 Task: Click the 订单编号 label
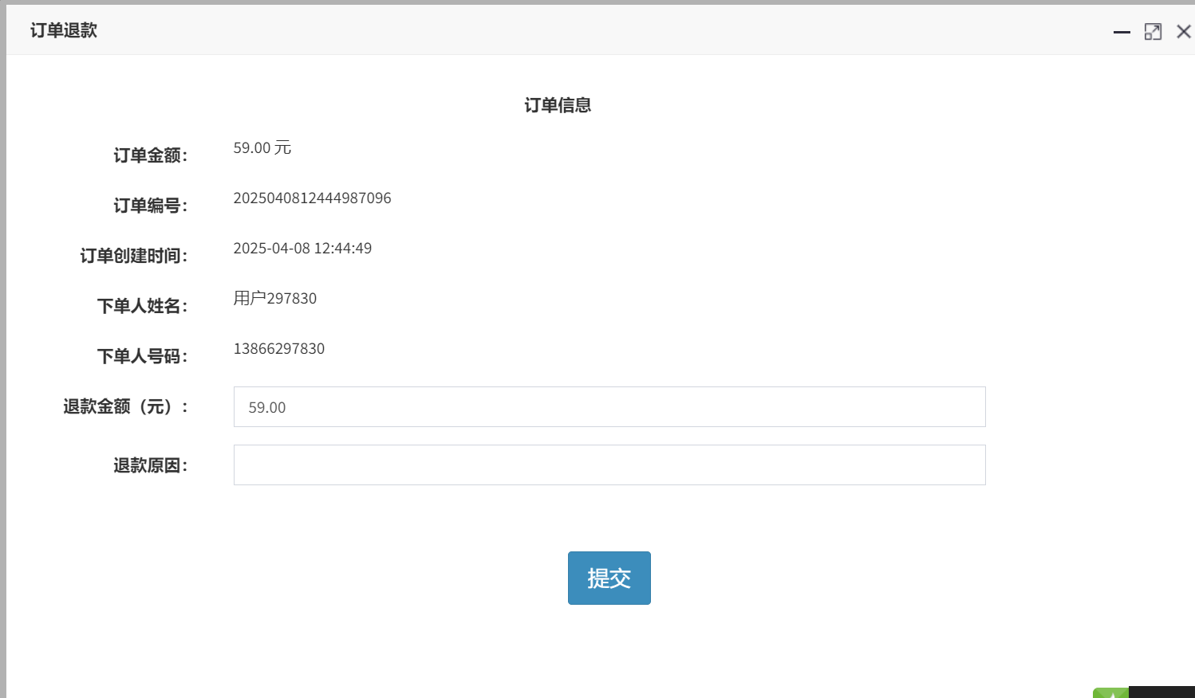(x=150, y=206)
